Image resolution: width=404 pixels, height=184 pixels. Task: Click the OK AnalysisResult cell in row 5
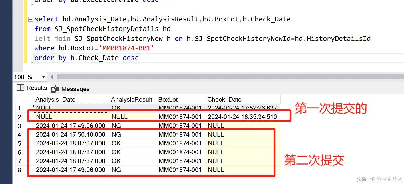click(x=132, y=143)
